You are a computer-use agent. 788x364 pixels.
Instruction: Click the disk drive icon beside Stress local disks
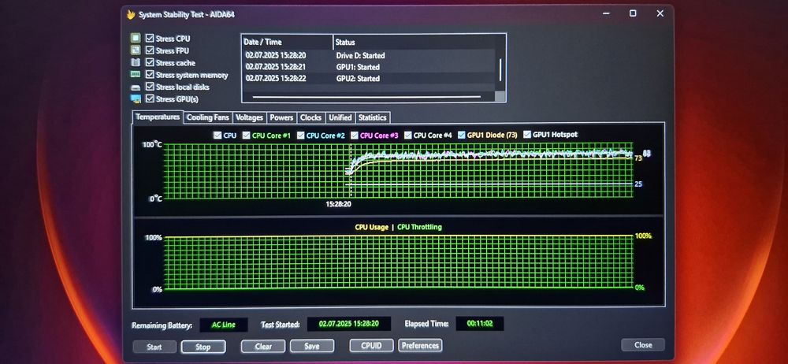tap(136, 87)
